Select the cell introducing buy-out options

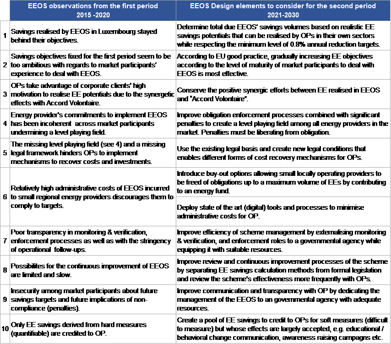283,182
